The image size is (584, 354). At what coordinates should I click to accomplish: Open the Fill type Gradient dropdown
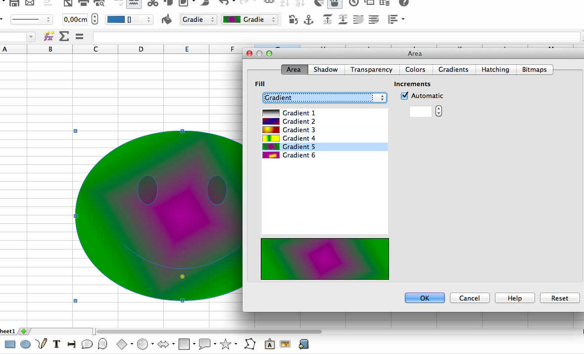(324, 98)
